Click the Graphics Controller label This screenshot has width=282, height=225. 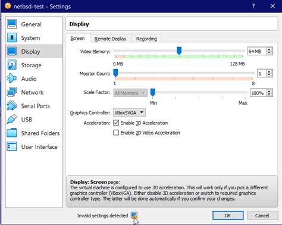90,112
